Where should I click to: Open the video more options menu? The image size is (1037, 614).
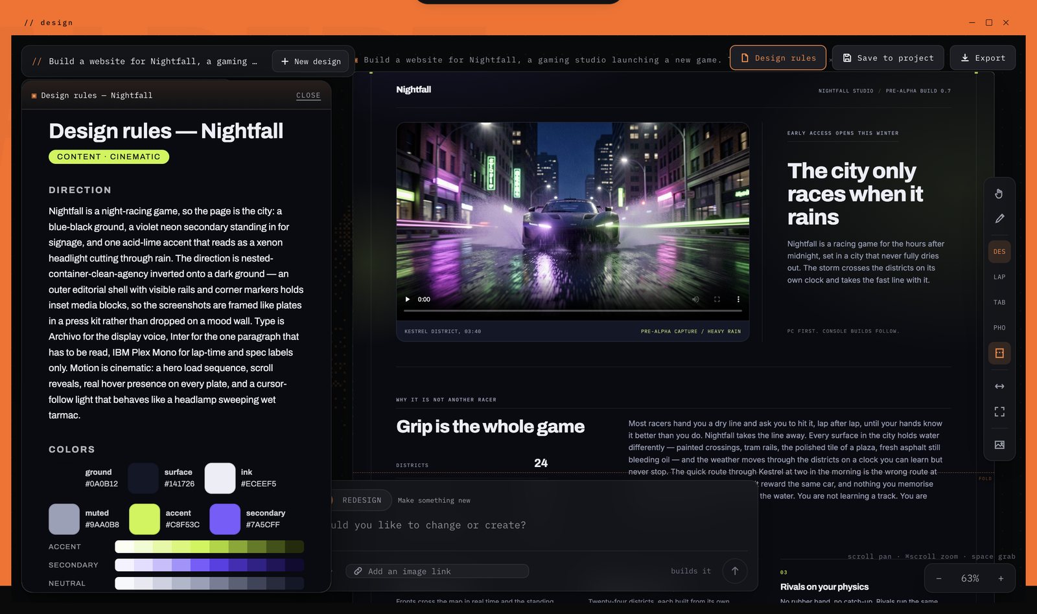[x=738, y=299]
